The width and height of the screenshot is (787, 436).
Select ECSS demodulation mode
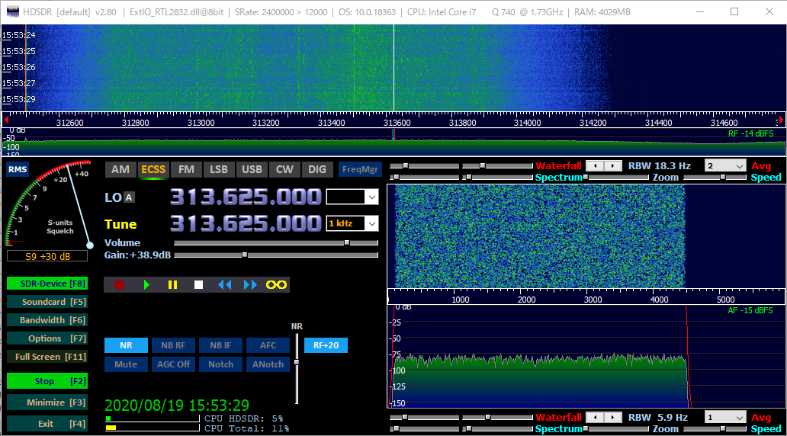153,169
